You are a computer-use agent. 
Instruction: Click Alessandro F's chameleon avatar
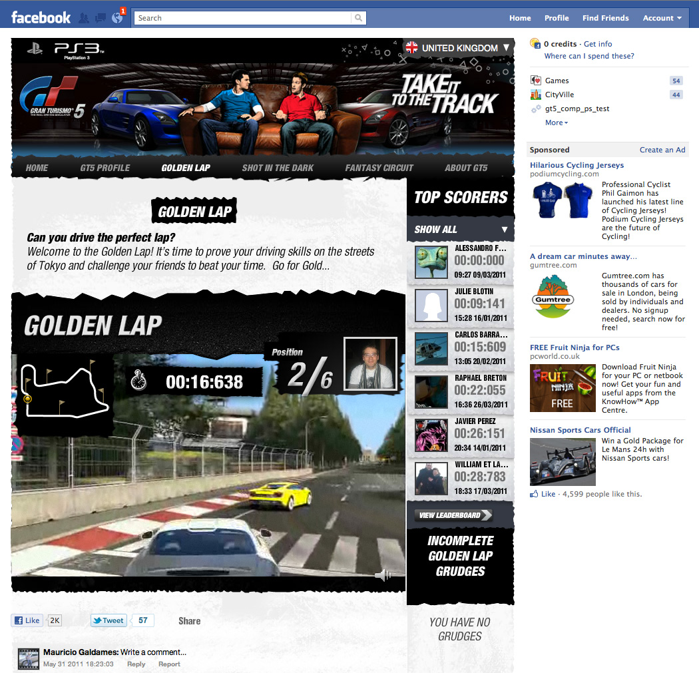431,262
